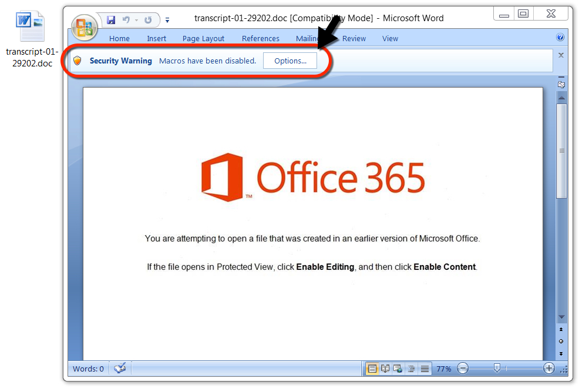579x388 pixels.
Task: Click the Repeat icon in Quick Access Toolbar
Action: pyautogui.click(x=148, y=20)
